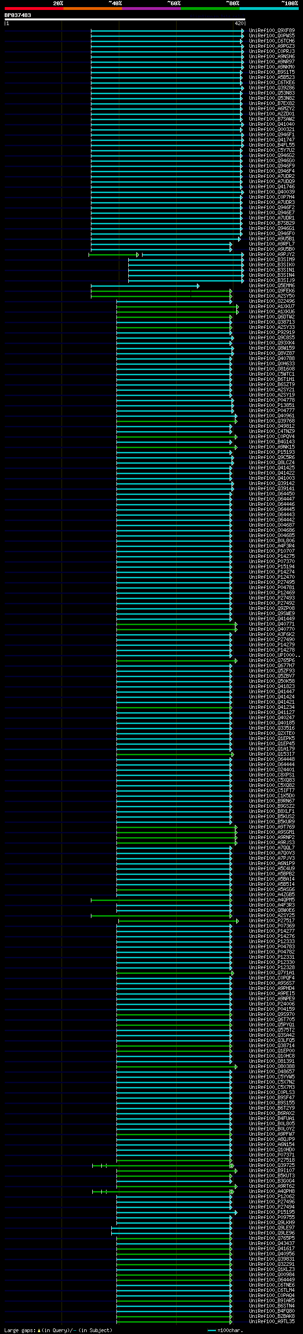Viewport: 303px width, 1334px height.
Task: Open hit UniRef100_P12470
Action: pyautogui.click(x=272, y=577)
